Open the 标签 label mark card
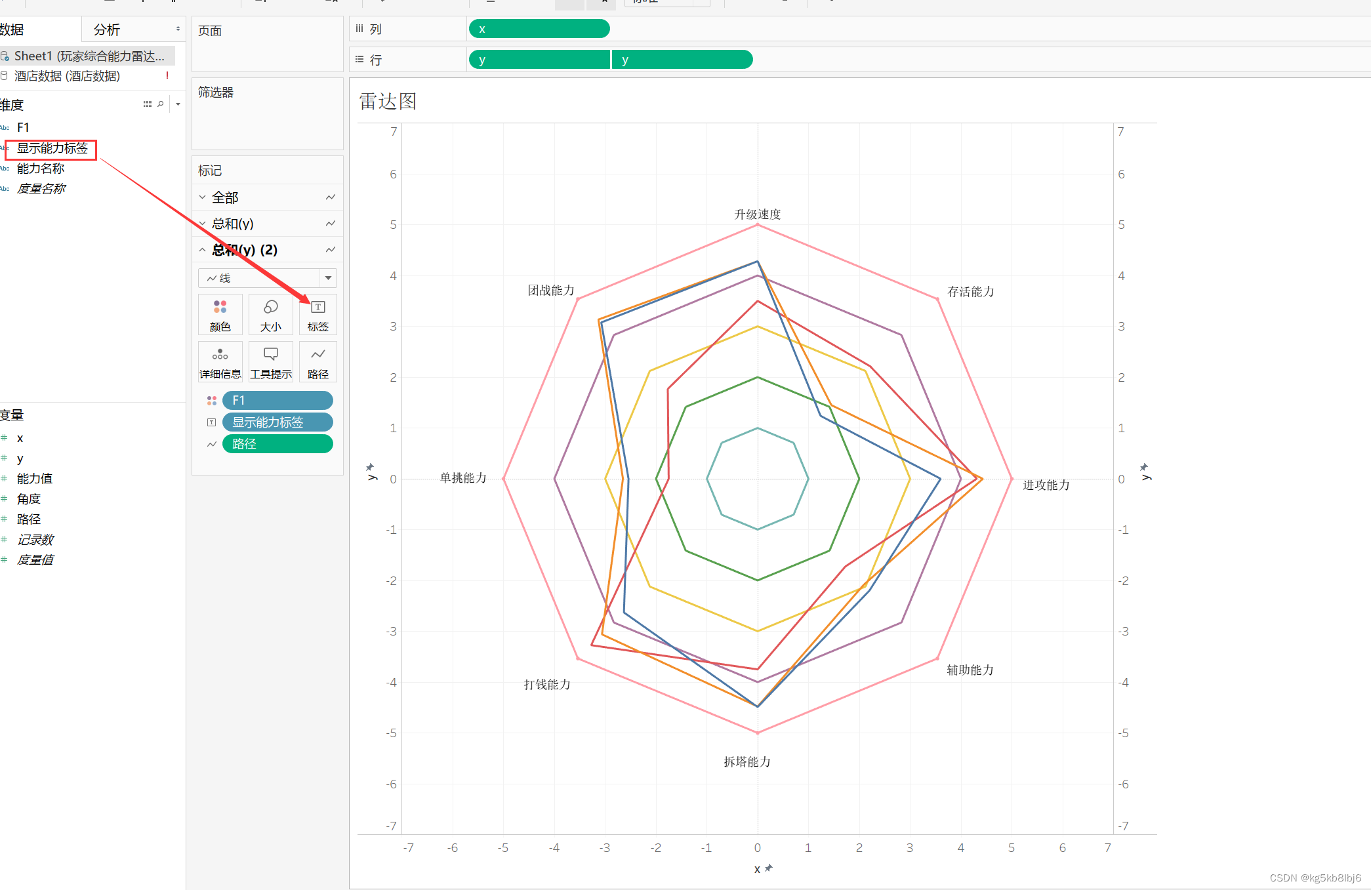This screenshot has width=1371, height=890. coord(318,315)
